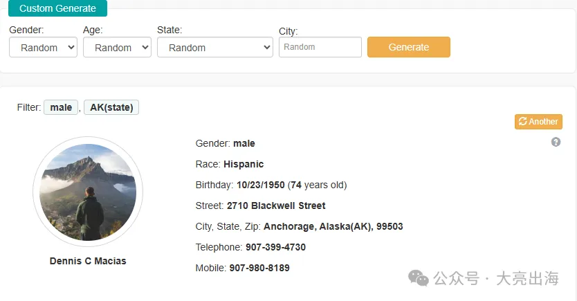This screenshot has width=577, height=301.
Task: Click the WeChat logo in the watermark
Action: pyautogui.click(x=419, y=278)
